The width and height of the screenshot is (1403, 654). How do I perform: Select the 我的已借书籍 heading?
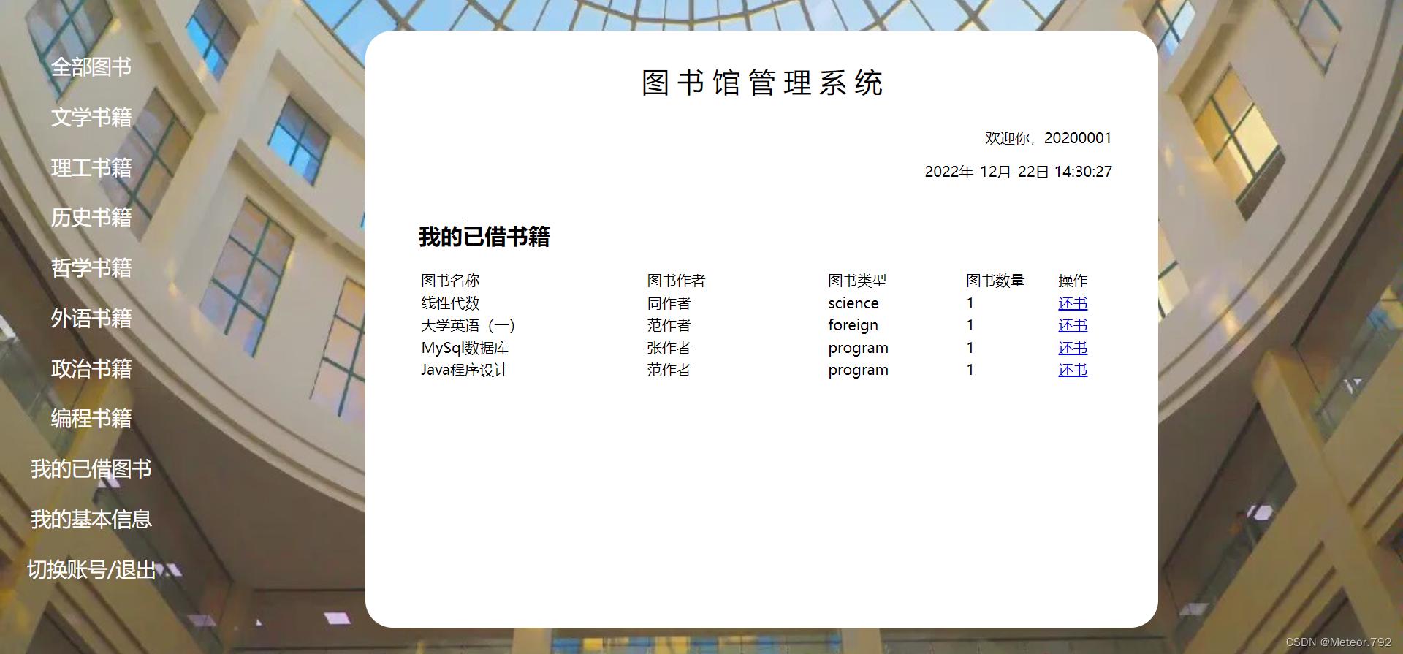click(x=484, y=237)
